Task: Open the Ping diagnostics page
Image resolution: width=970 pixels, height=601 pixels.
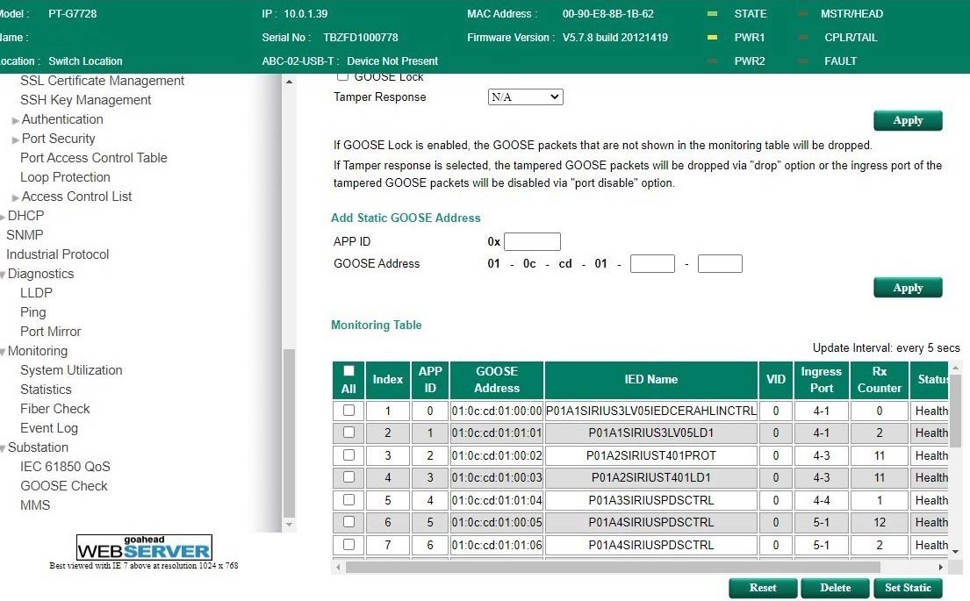Action: (x=32, y=312)
